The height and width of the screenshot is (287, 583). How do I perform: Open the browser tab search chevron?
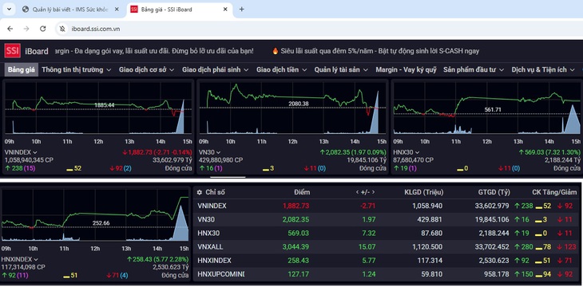pyautogui.click(x=9, y=10)
